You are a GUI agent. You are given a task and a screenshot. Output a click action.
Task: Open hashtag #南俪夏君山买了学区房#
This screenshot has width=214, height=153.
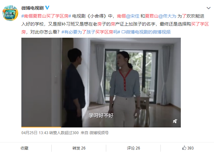(46, 16)
